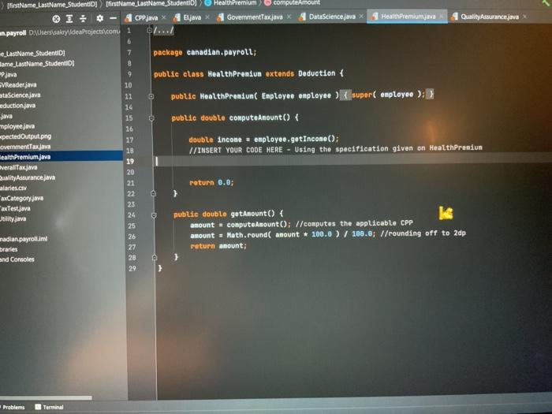
Task: Open QualityAssurance.java in project tree
Action: 28,177
